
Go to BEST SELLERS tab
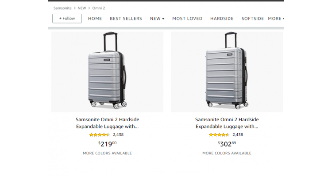click(x=126, y=19)
